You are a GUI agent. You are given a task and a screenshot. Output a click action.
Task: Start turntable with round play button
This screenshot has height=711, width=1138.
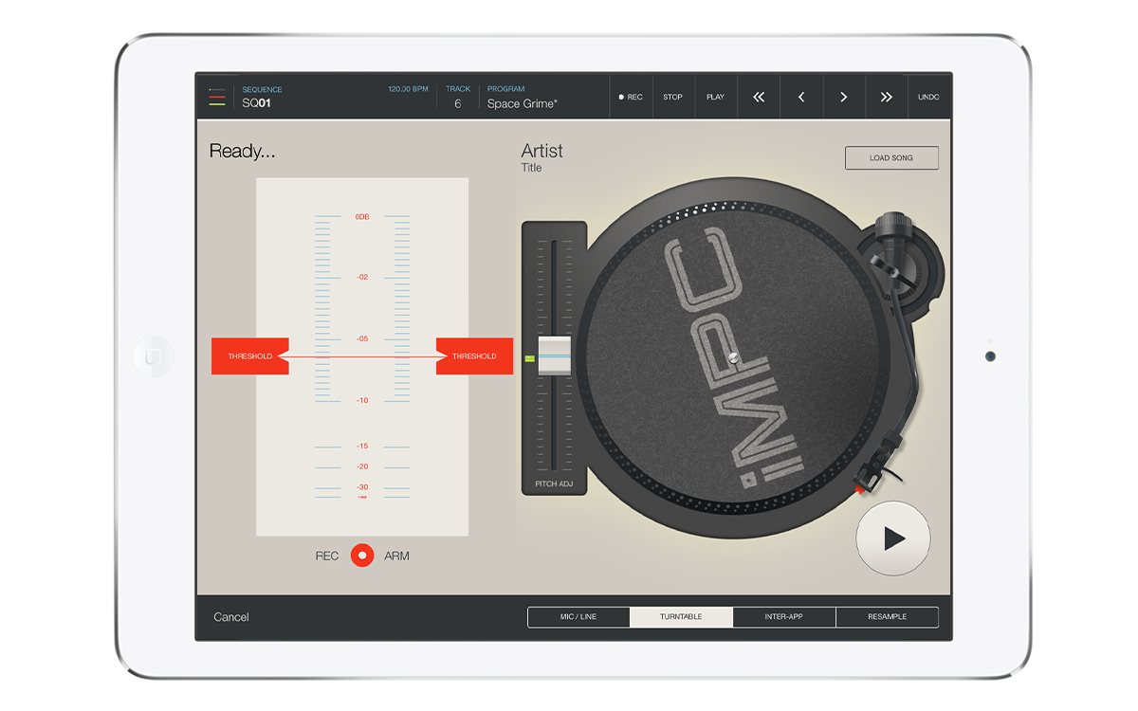pyautogui.click(x=892, y=538)
